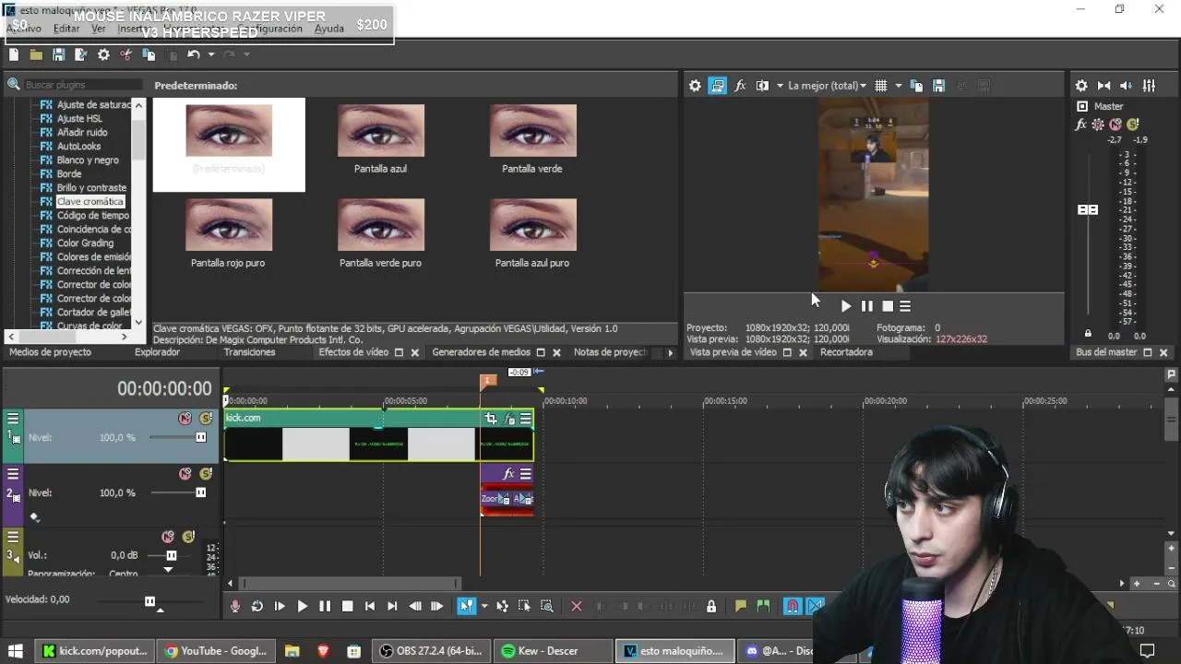Show overlays grid icon in preview toolbar

tap(881, 86)
